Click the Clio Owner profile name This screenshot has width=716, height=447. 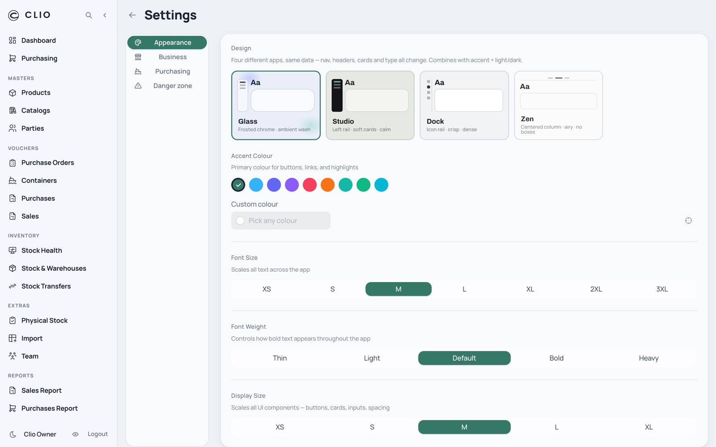point(40,434)
